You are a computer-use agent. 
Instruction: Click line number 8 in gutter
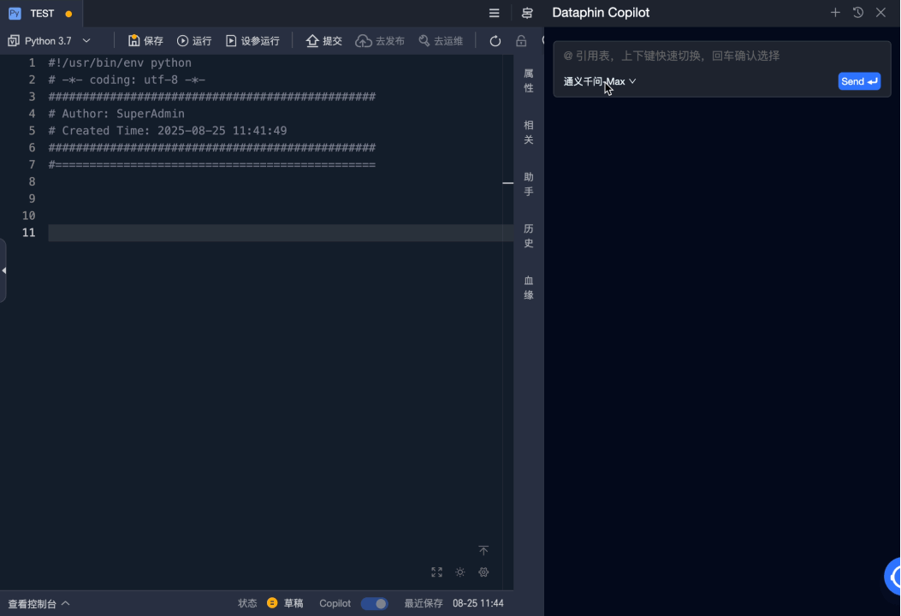click(33, 181)
